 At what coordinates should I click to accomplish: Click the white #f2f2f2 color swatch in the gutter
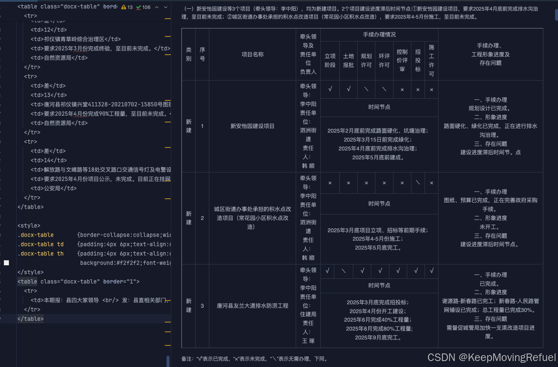pyautogui.click(x=6, y=262)
